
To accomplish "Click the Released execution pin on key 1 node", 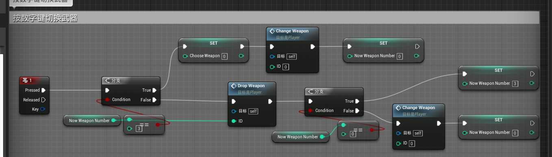I will click(43, 100).
